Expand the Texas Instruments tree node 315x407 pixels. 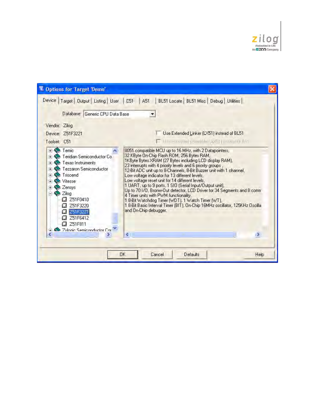pos(50,163)
